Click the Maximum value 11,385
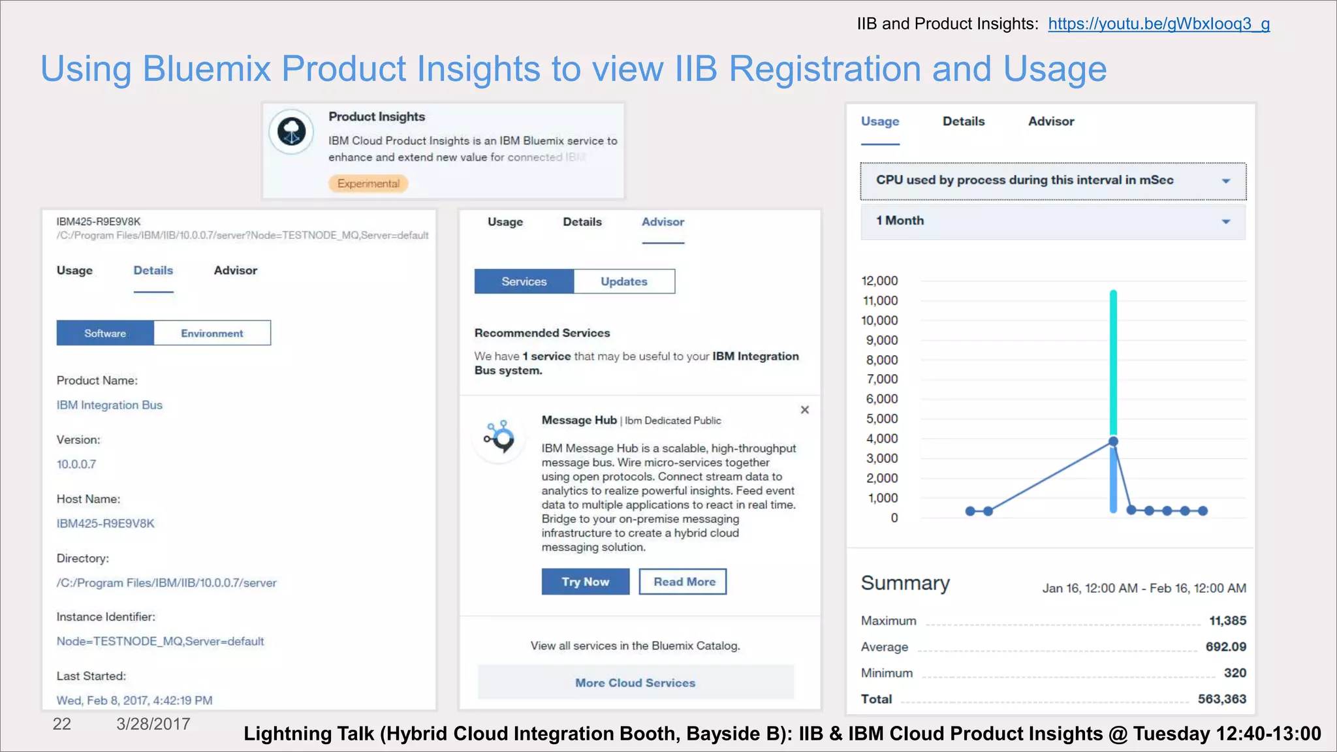 (x=1227, y=621)
